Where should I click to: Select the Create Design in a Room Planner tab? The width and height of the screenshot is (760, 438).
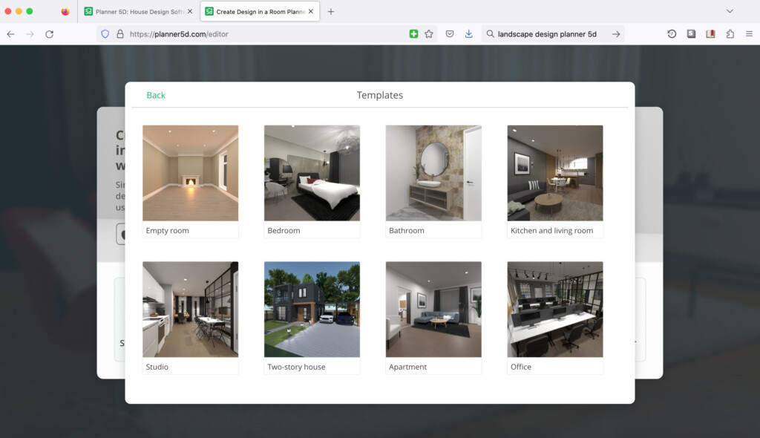coord(261,12)
